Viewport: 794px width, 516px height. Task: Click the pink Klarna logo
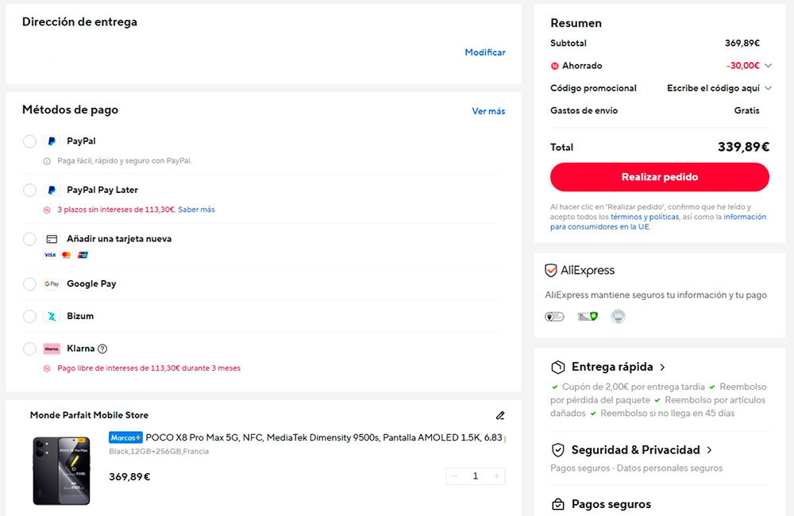click(x=52, y=348)
